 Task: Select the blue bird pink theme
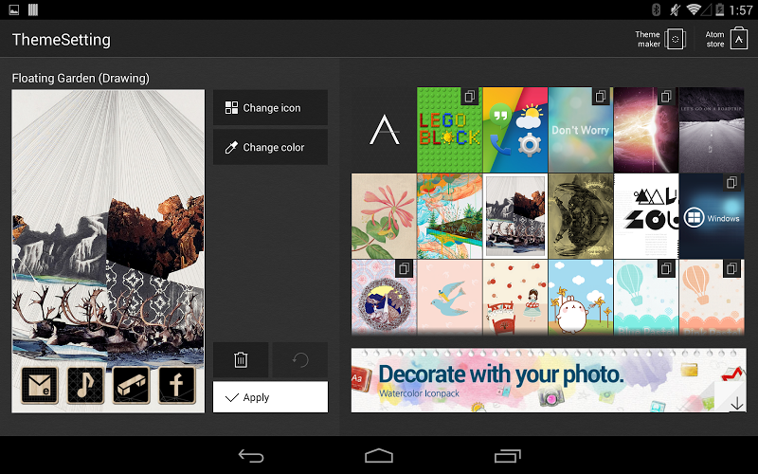(x=449, y=298)
